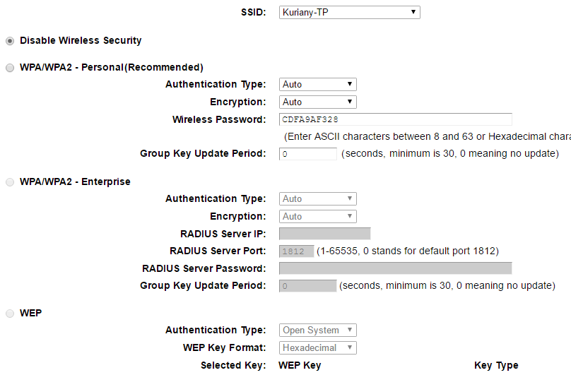Select the WEP security radio button
Viewport: 571px width, 375px height.
point(10,313)
